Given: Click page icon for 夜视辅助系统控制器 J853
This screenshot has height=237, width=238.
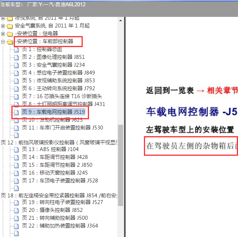Looking at the screenshot, I should coord(16,81).
